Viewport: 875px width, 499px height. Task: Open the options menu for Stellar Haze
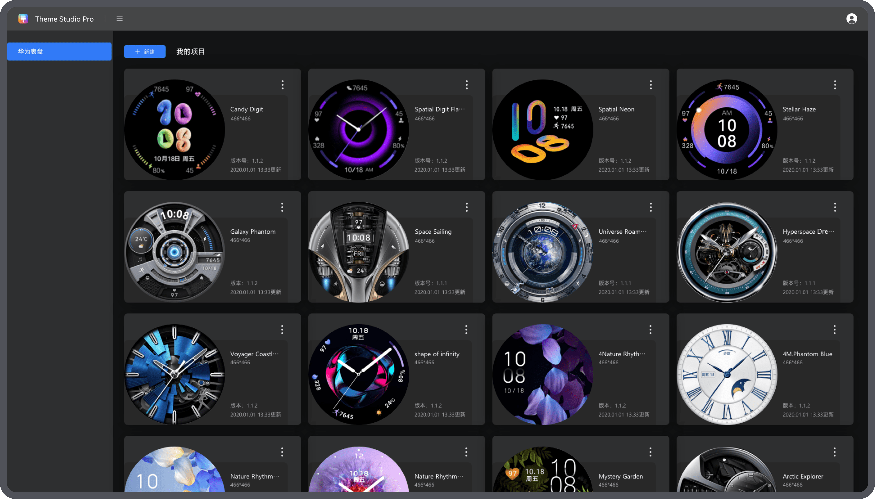(835, 85)
